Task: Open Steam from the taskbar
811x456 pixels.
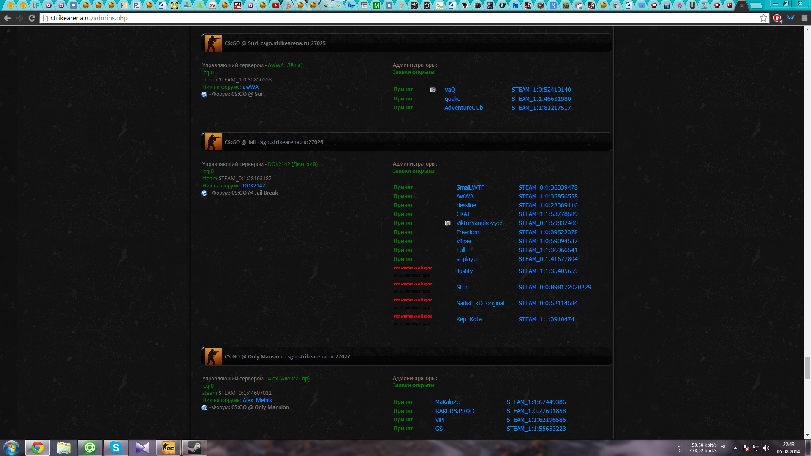Action: 194,448
